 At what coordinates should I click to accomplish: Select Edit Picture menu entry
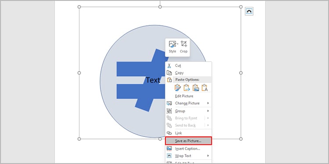click(x=189, y=96)
